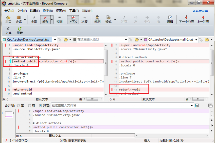
Task: Click the 编辑 edit toolbar button
Action: [x=170, y=19]
